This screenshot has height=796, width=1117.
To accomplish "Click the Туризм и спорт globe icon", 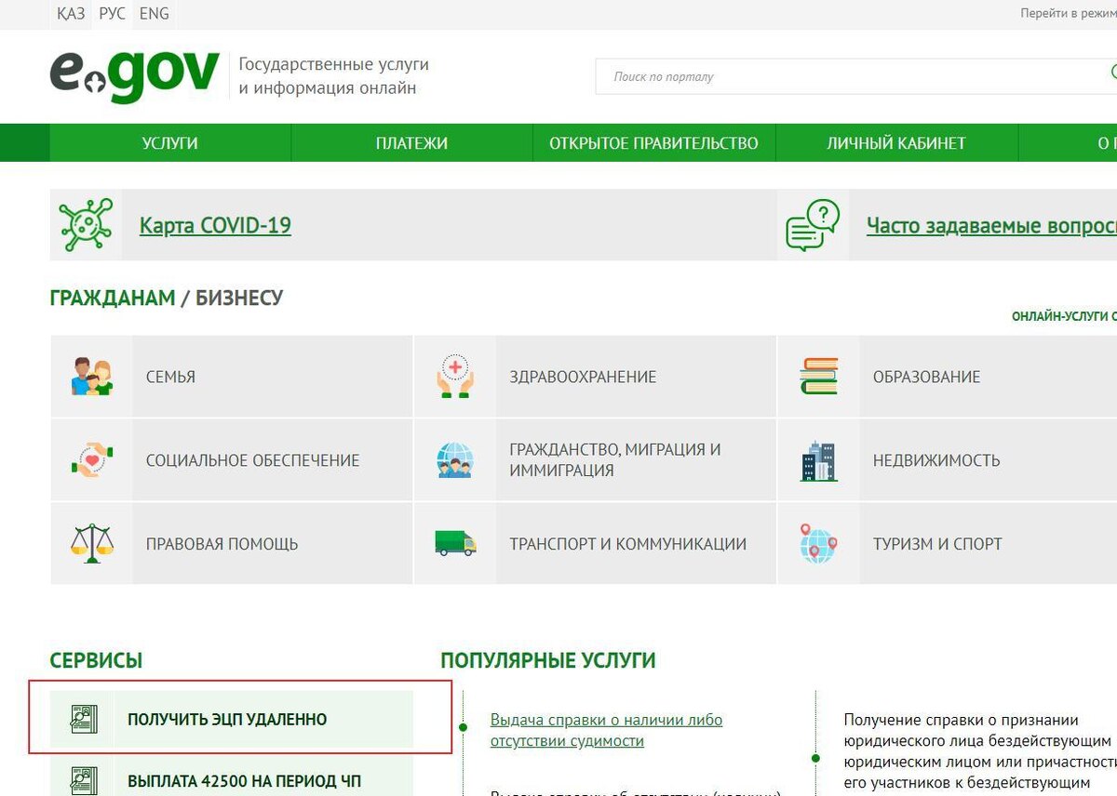I will point(818,543).
